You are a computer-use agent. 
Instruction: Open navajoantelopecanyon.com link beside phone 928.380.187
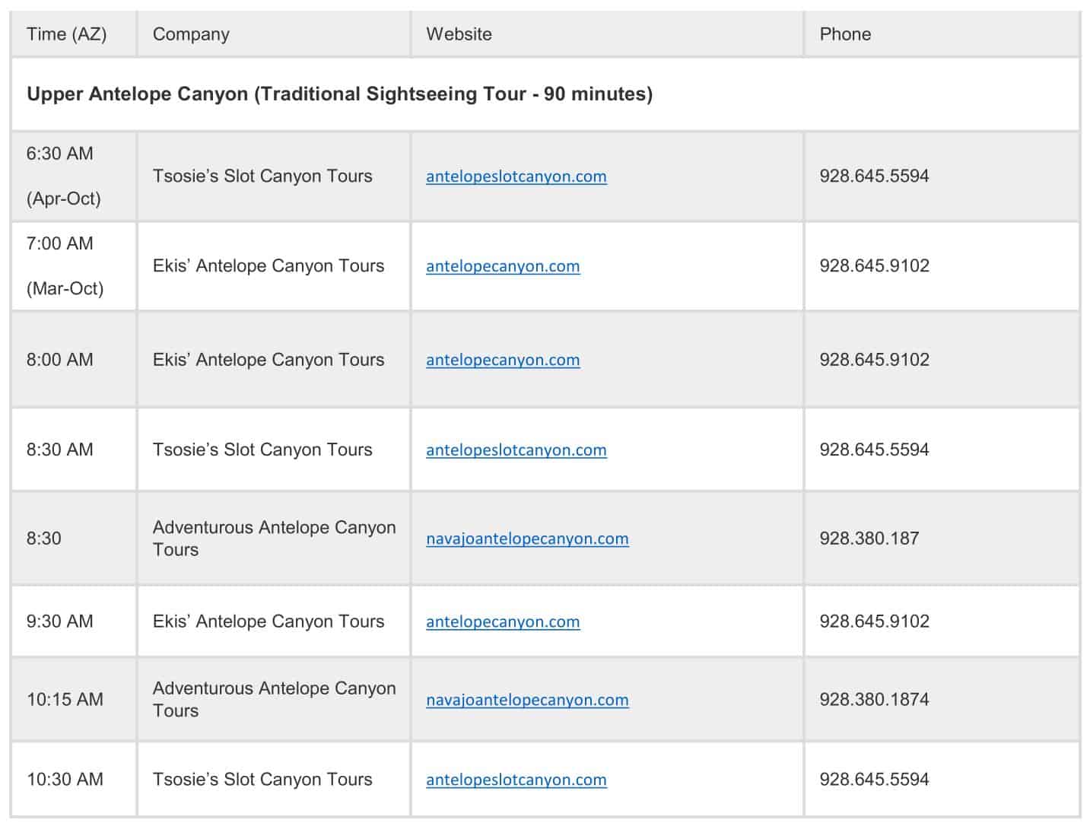[x=527, y=539]
